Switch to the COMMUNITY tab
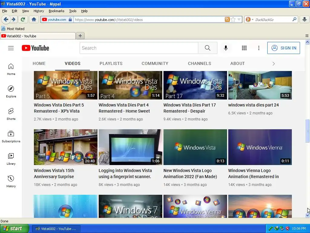 155,64
